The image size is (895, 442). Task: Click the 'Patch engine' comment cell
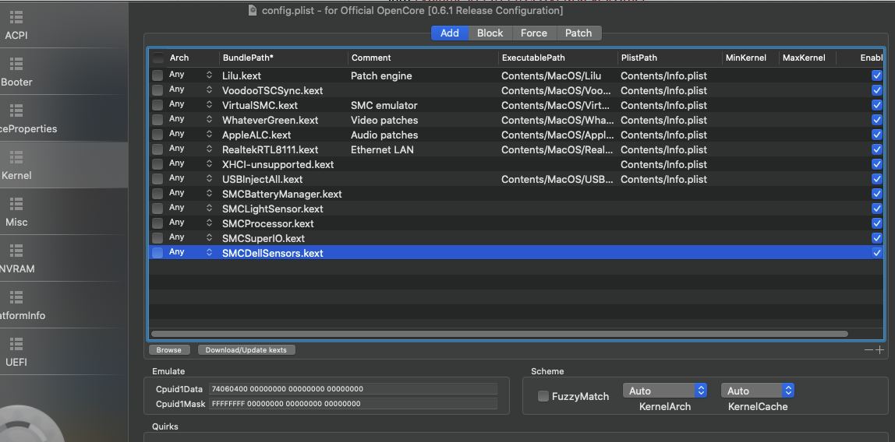381,75
